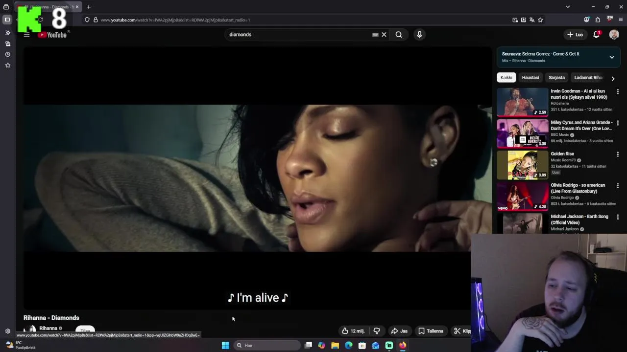Open the uBlock Origin extension icon
This screenshot has width=627, height=352.
click(610, 19)
